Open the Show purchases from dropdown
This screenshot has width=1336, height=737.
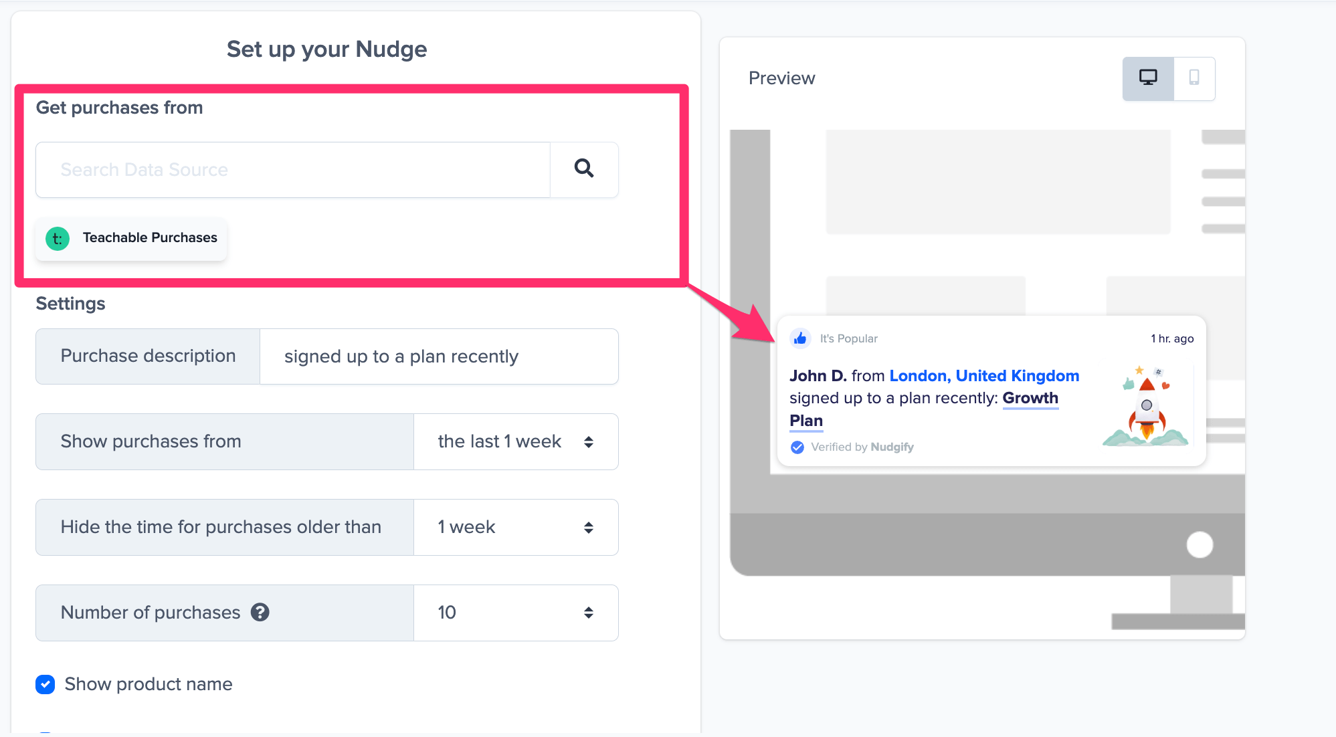pyautogui.click(x=515, y=441)
